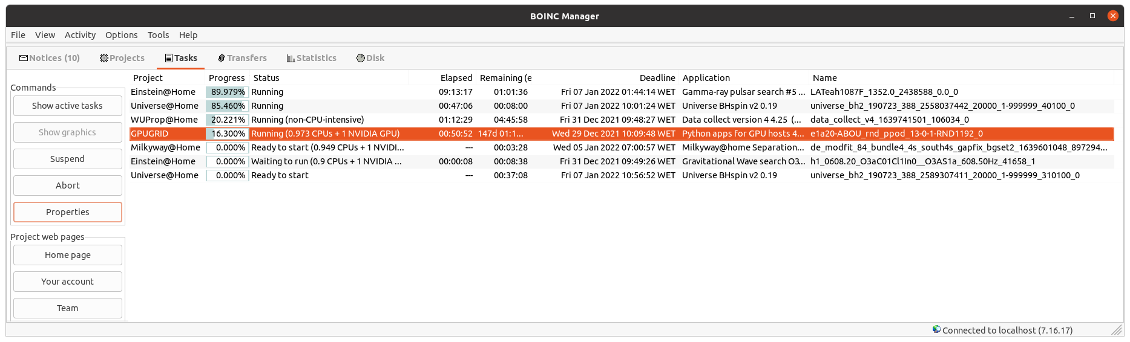Open the Activity menu

[x=80, y=35]
